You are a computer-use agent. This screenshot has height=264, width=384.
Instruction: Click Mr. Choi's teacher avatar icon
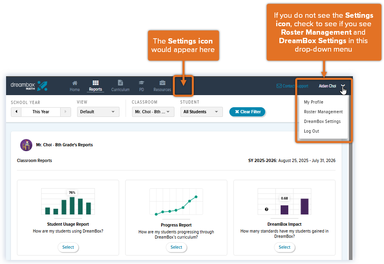pyautogui.click(x=26, y=145)
